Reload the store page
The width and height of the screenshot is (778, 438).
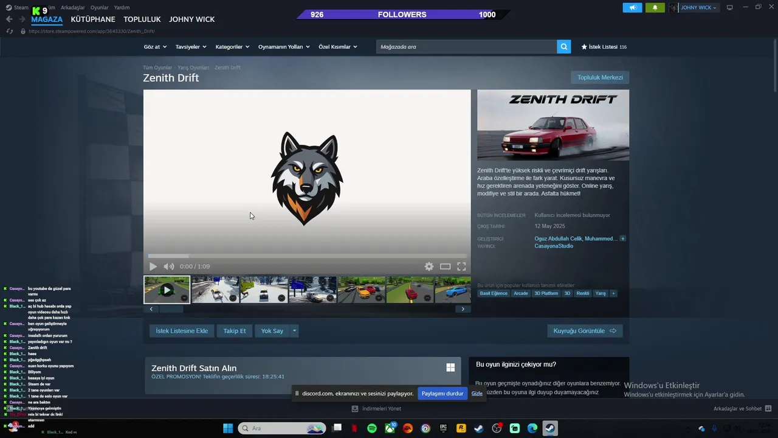(10, 31)
